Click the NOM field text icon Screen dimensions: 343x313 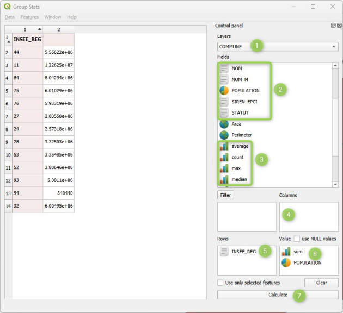tap(224, 68)
